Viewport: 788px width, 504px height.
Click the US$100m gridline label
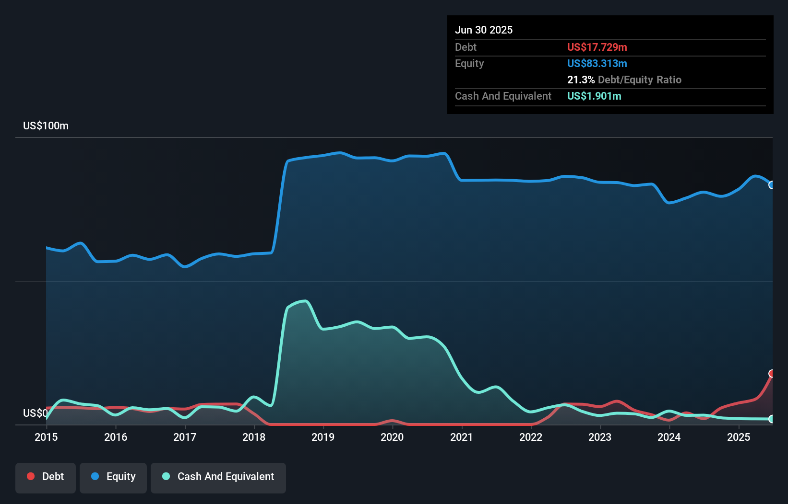point(46,126)
